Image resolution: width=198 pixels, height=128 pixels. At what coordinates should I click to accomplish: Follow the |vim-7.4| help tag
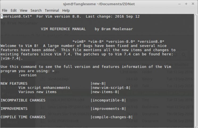(x=11, y=58)
